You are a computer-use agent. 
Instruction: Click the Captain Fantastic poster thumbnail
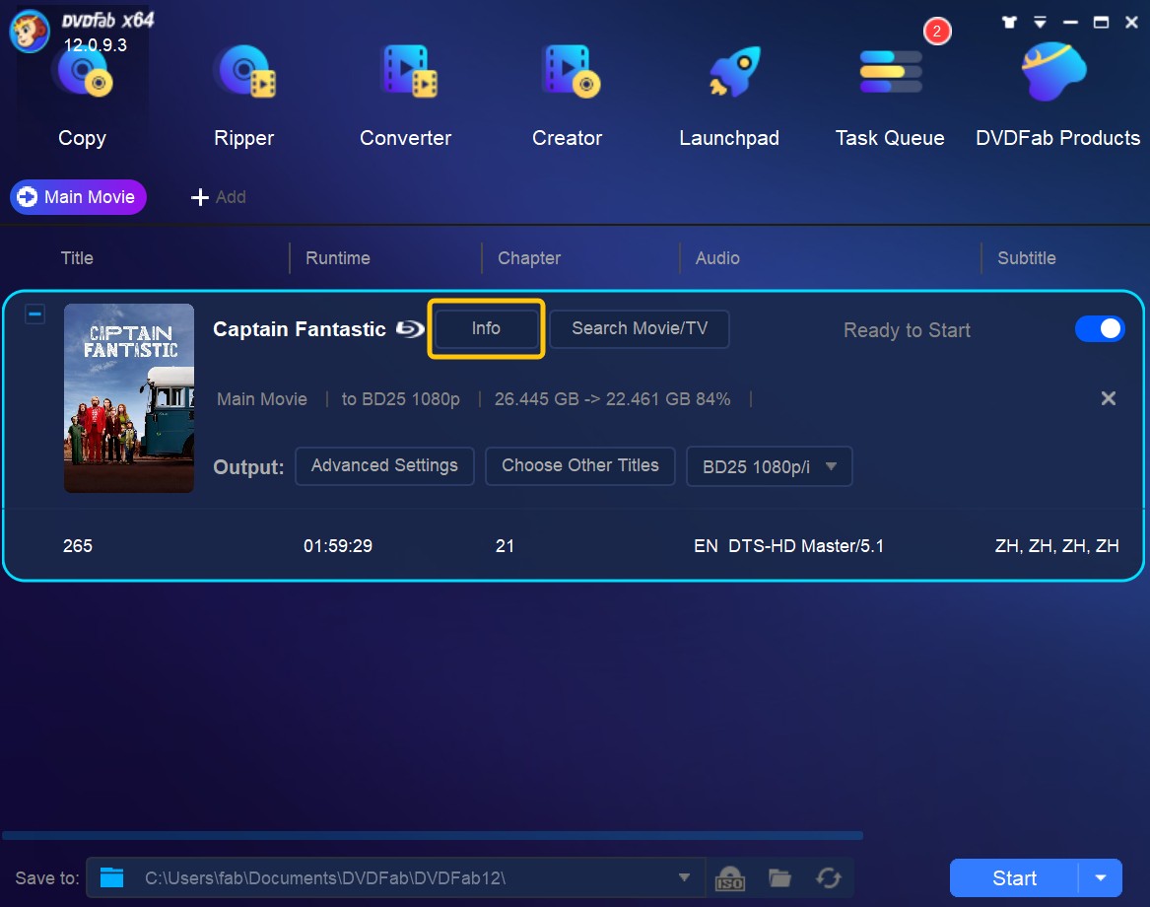click(128, 396)
